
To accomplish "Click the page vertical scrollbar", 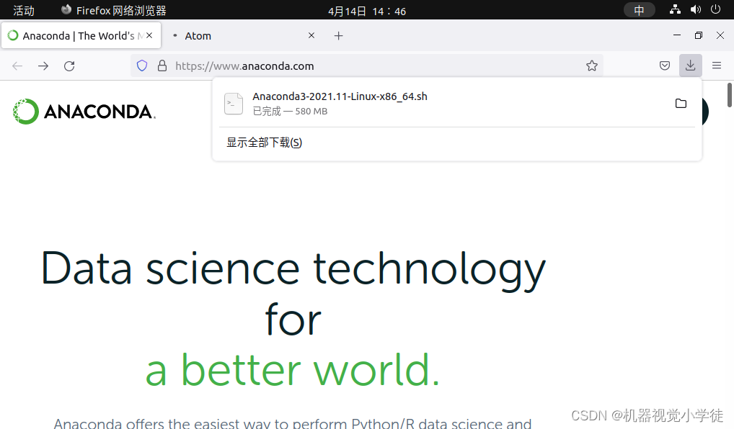I will (x=730, y=95).
